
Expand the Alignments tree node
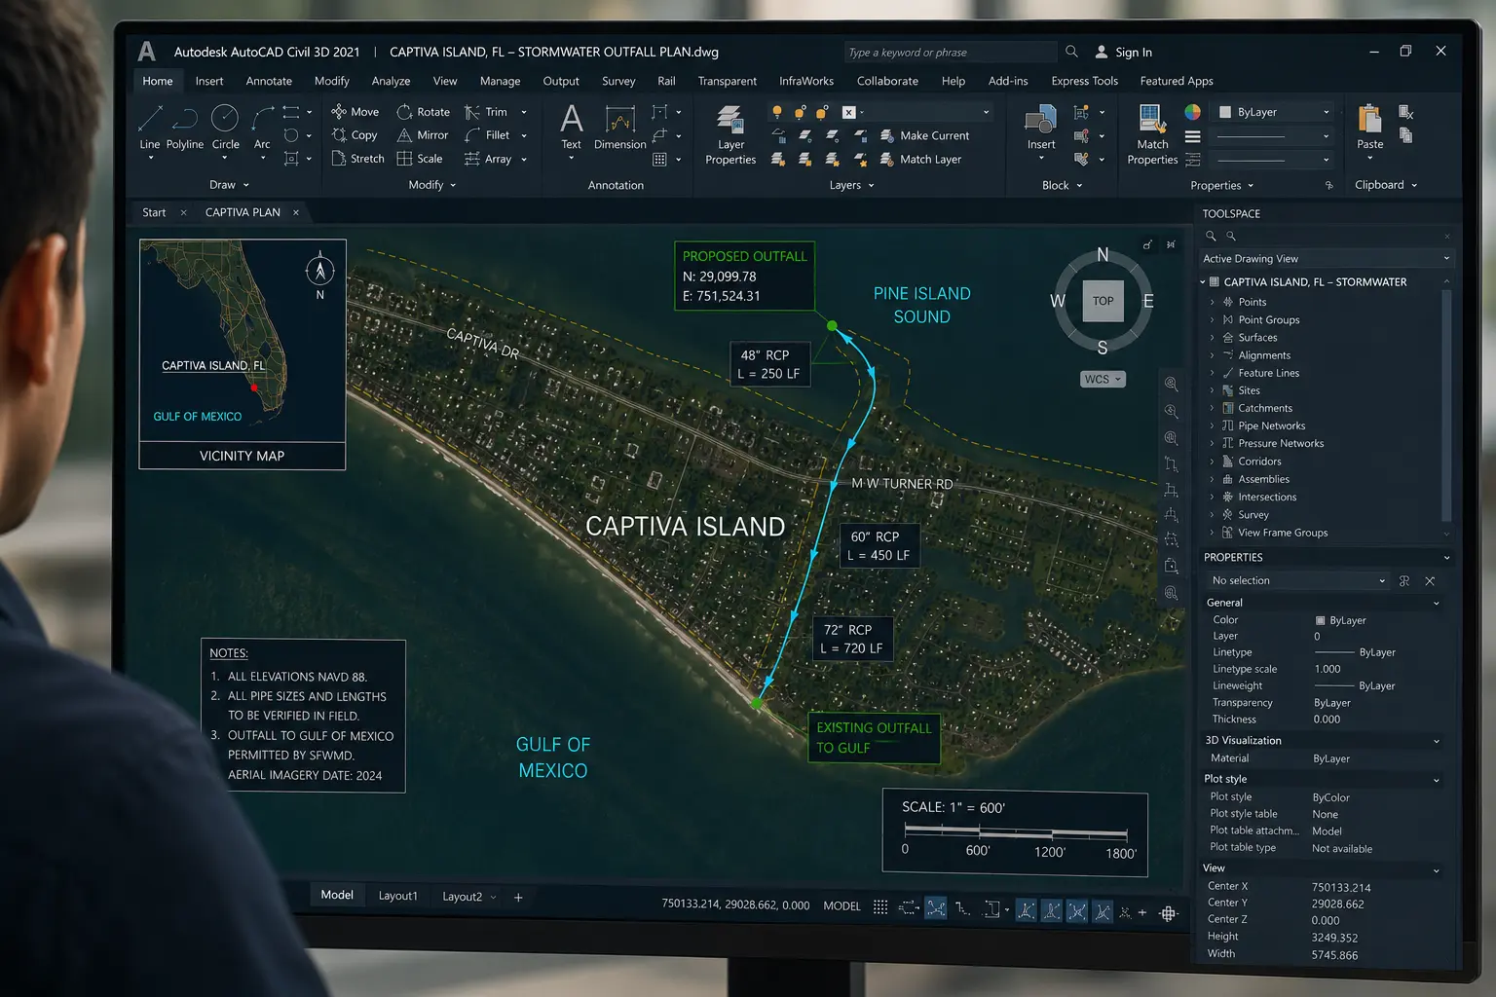click(x=1212, y=355)
